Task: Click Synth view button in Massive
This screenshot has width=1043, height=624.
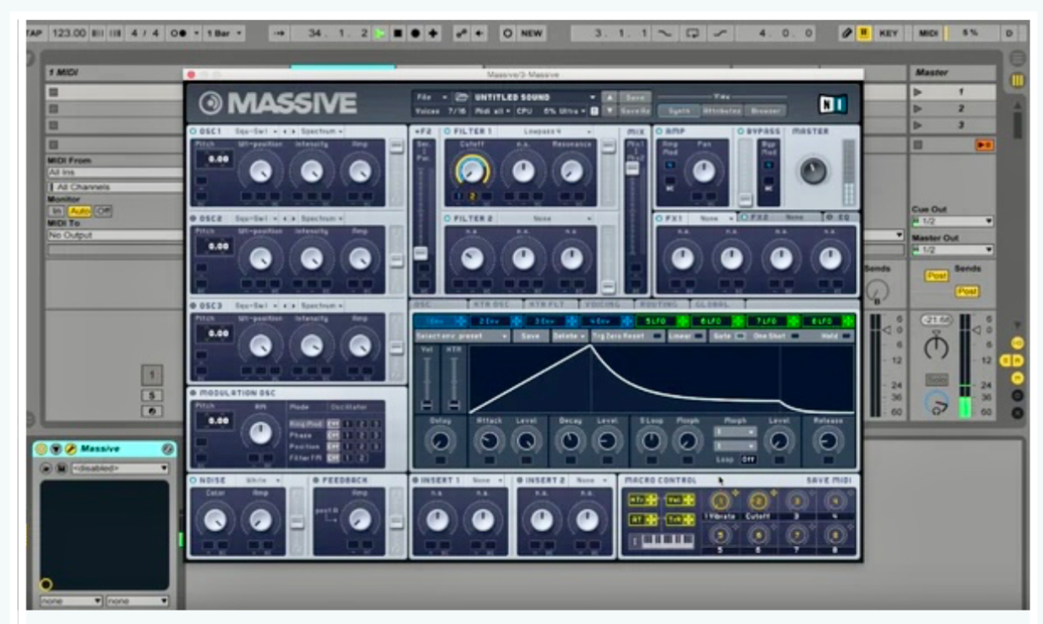Action: [679, 110]
